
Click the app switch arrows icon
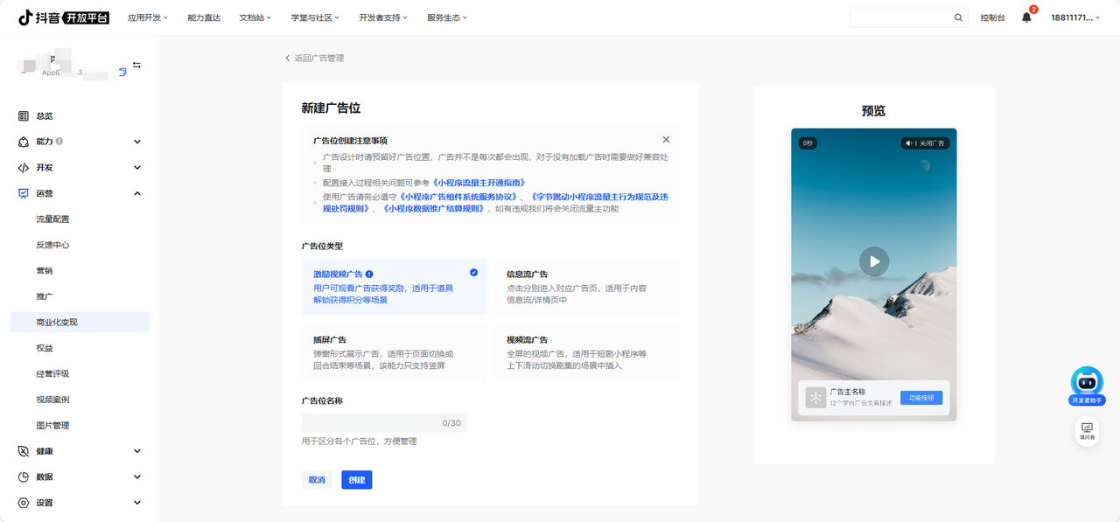pyautogui.click(x=136, y=66)
